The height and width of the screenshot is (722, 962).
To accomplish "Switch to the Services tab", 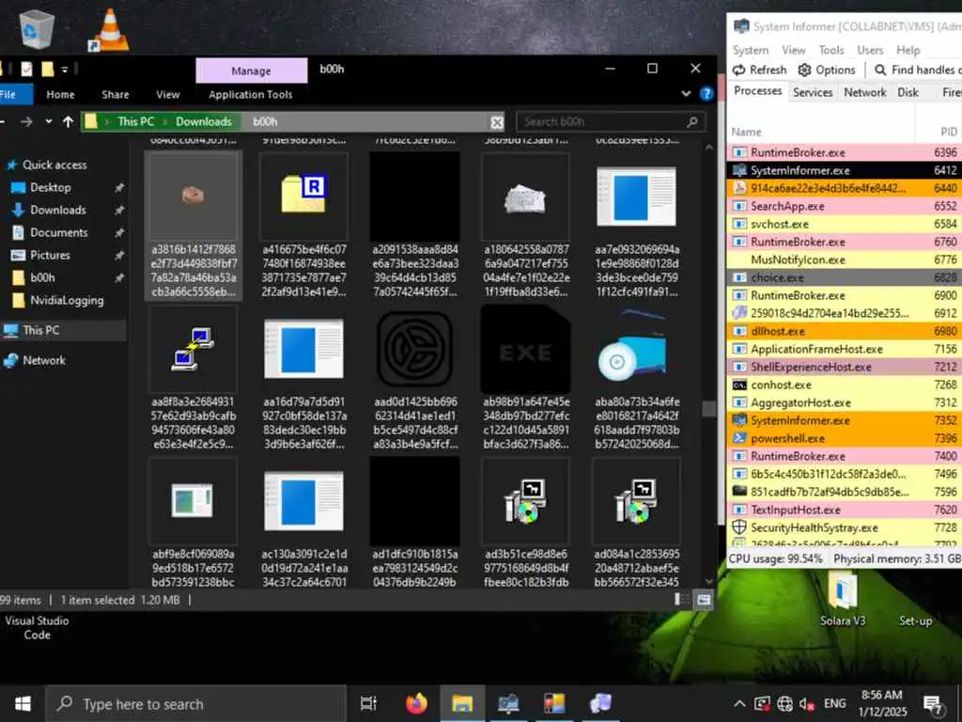I will pyautogui.click(x=813, y=92).
